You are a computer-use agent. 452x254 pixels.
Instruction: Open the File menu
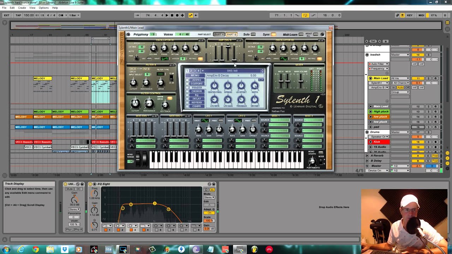4,8
